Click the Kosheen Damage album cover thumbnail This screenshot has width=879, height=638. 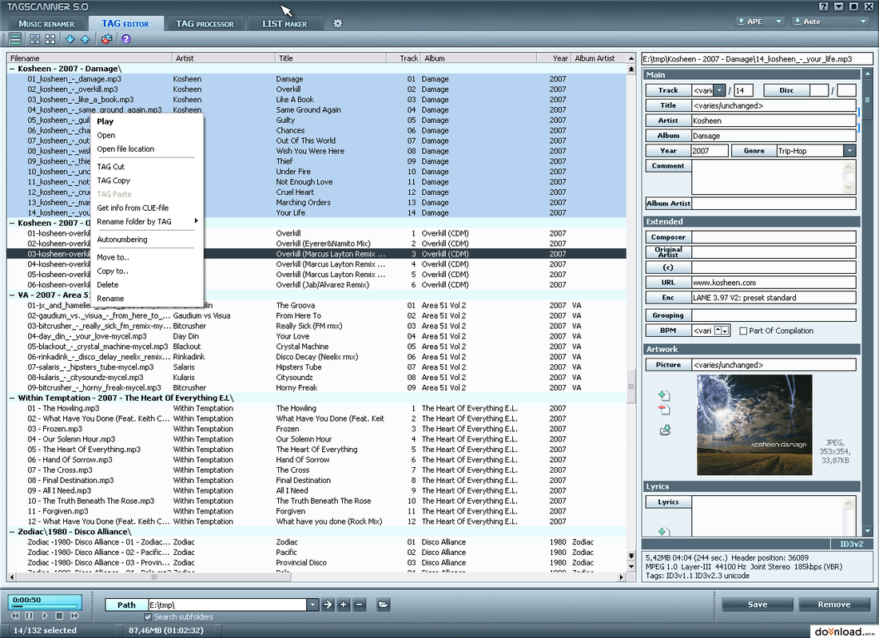754,425
